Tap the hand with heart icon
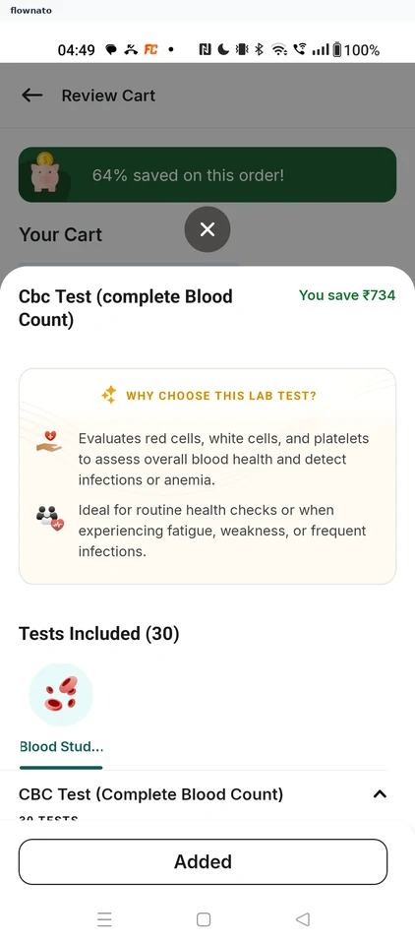Viewport: 415px width, 945px height. [x=49, y=441]
